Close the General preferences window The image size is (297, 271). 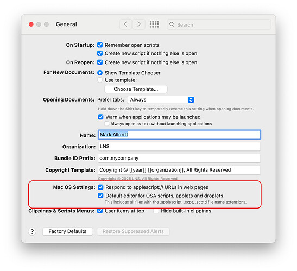[x=31, y=24]
